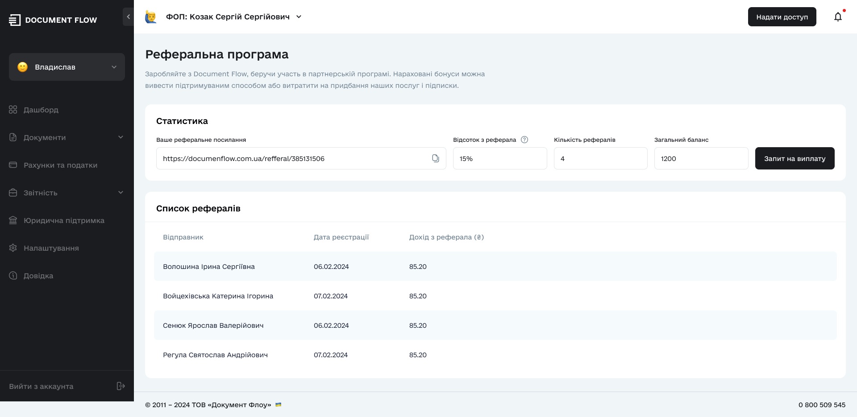Expand the Документи submenu chevron
This screenshot has height=417, width=857.
(x=121, y=137)
